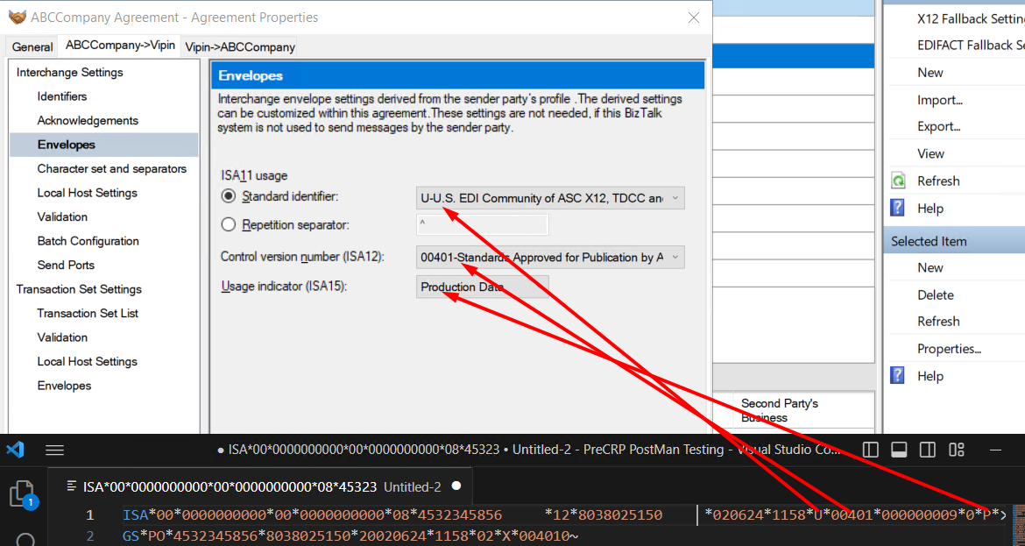The width and height of the screenshot is (1025, 546).
Task: Close the Agreement Properties dialog
Action: 694,18
